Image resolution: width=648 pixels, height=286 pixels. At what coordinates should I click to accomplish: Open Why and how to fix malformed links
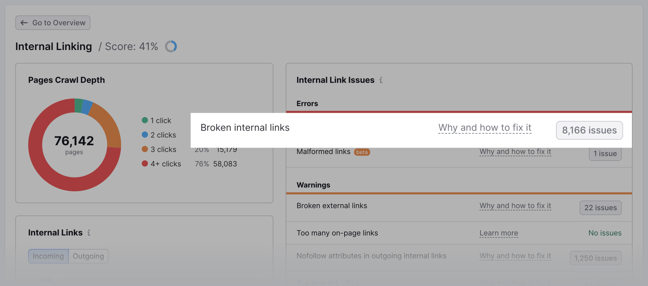click(515, 152)
